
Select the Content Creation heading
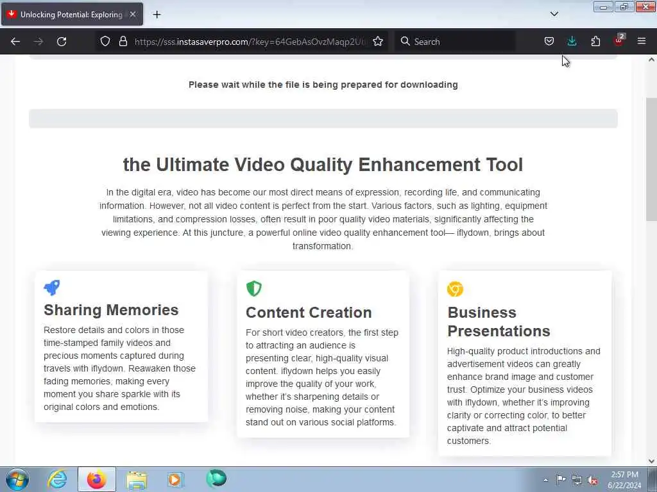pos(309,313)
